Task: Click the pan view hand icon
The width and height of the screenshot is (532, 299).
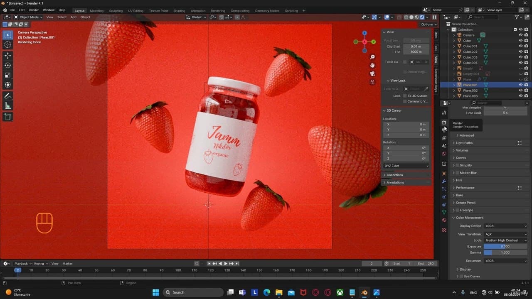Action: click(372, 65)
